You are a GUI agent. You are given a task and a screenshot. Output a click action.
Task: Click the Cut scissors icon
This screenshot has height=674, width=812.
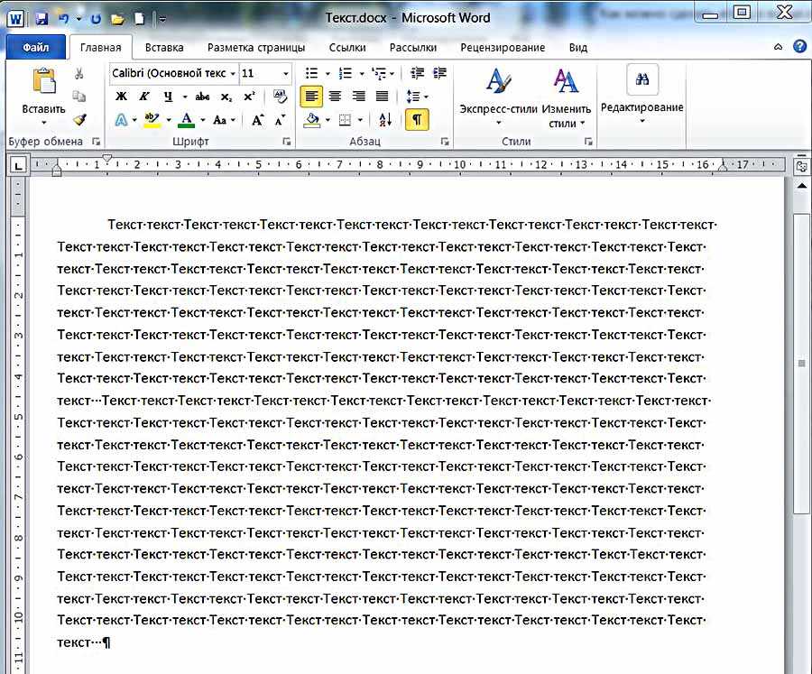(79, 74)
